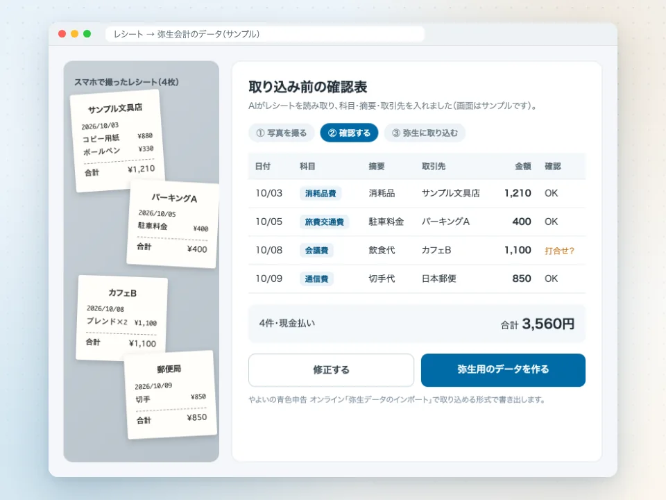666x500 pixels.
Task: Select the date cell 10/05
Action: click(268, 222)
